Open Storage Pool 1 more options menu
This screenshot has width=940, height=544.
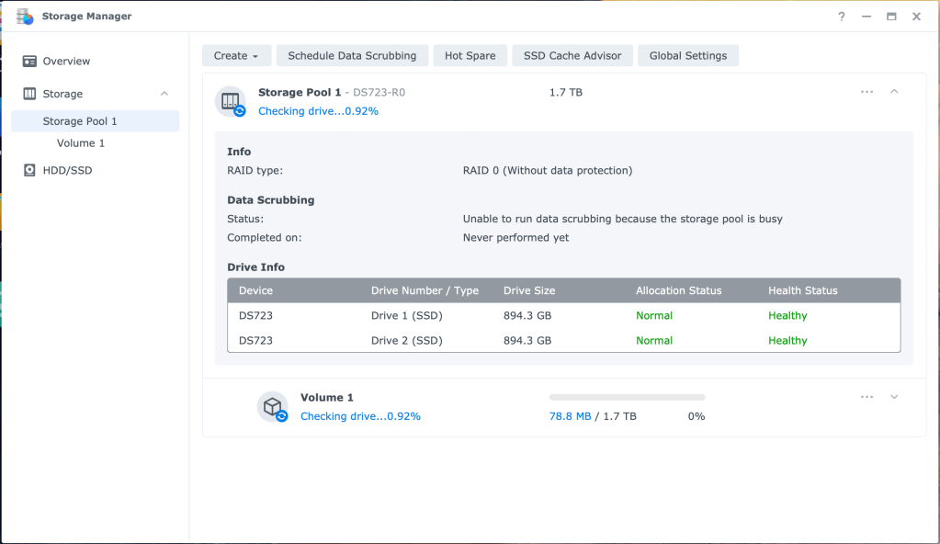[866, 92]
